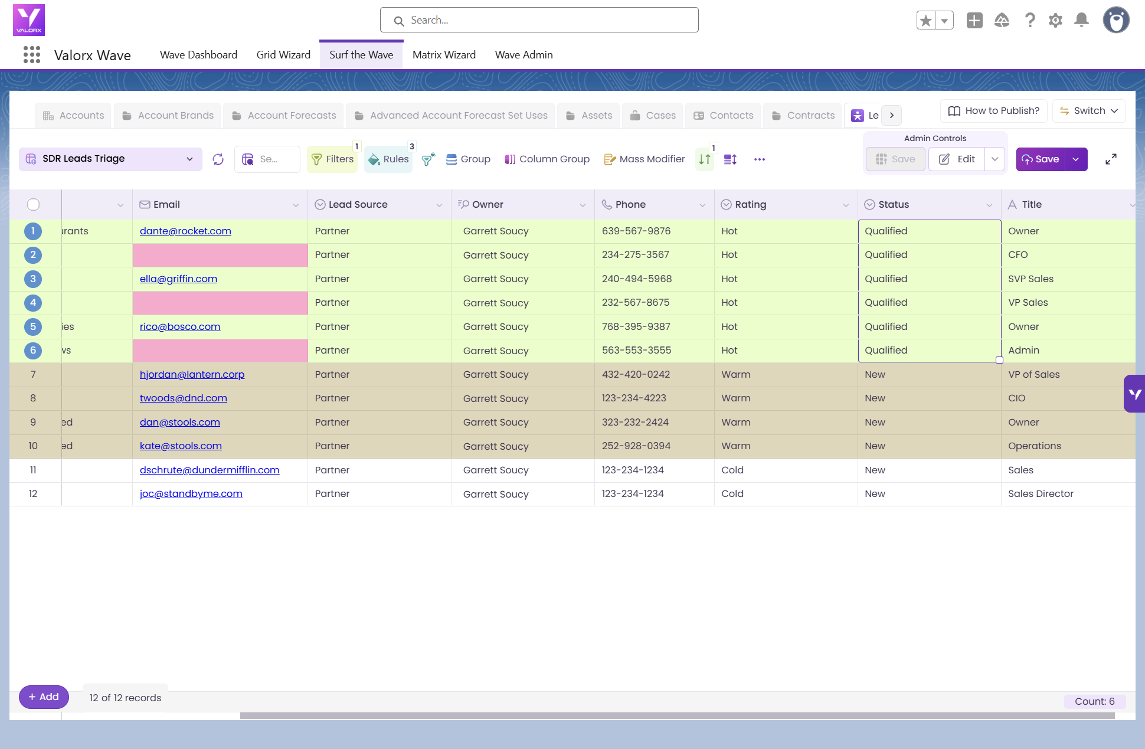Viewport: 1145px width, 749px height.
Task: Open the Rating column menu
Action: (x=846, y=205)
